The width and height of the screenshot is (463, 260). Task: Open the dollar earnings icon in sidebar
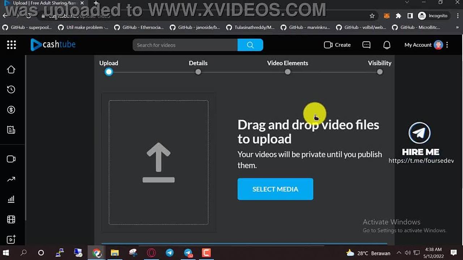tap(11, 110)
